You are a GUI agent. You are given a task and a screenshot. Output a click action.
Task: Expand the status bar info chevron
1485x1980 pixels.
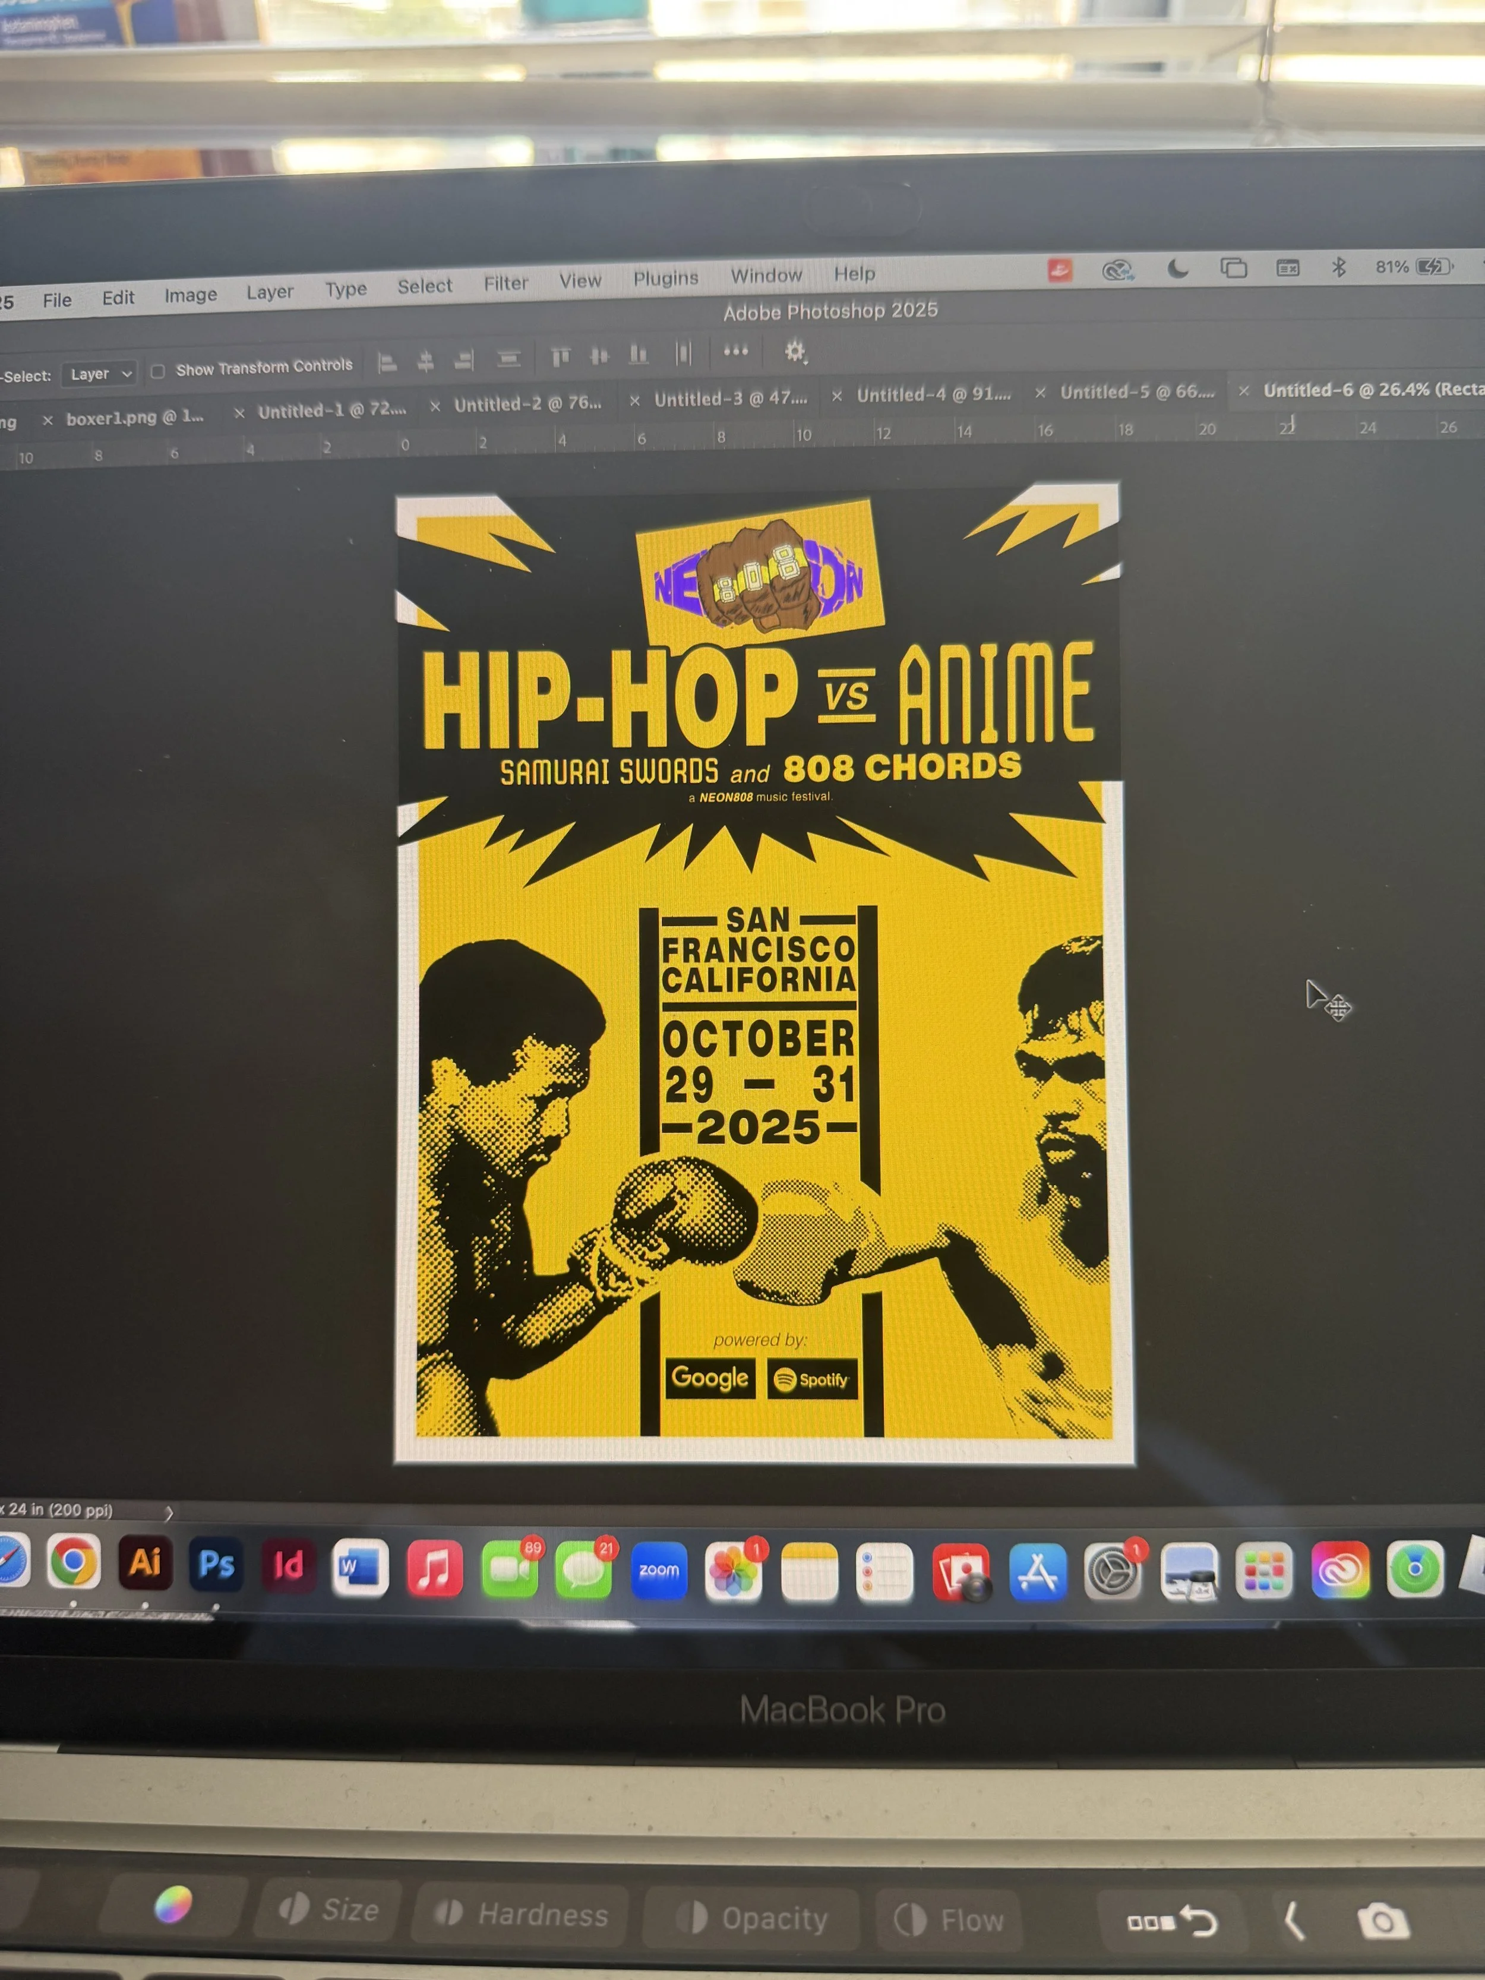[169, 1512]
